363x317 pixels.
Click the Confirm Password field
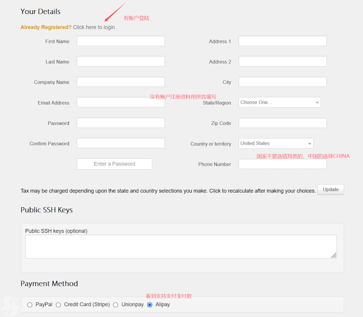(x=121, y=143)
